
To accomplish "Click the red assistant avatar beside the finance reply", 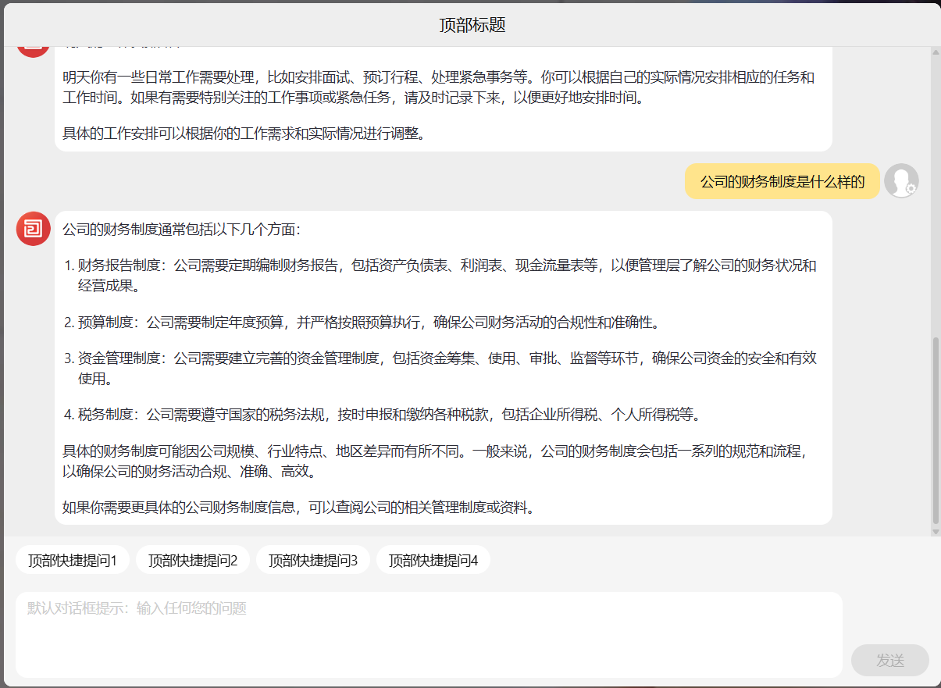I will point(33,229).
